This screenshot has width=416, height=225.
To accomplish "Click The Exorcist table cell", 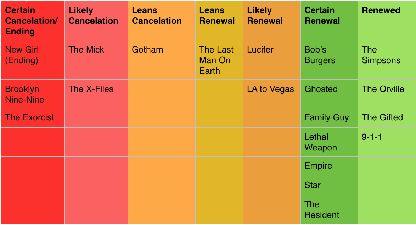I will pyautogui.click(x=33, y=118).
